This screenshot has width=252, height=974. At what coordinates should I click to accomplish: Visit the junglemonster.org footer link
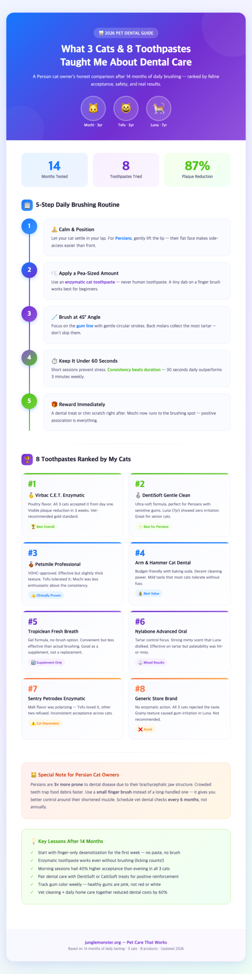103,942
